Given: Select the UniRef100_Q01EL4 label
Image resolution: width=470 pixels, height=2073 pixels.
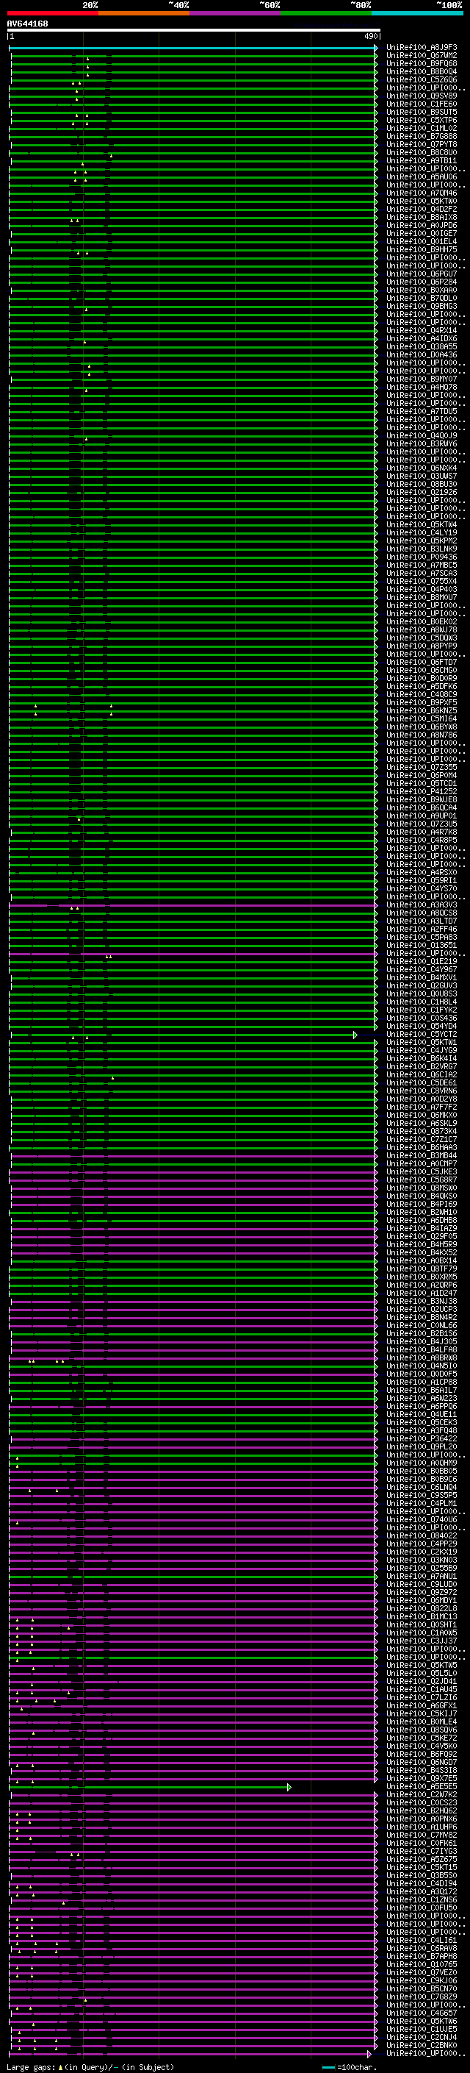Looking at the screenshot, I should point(421,241).
